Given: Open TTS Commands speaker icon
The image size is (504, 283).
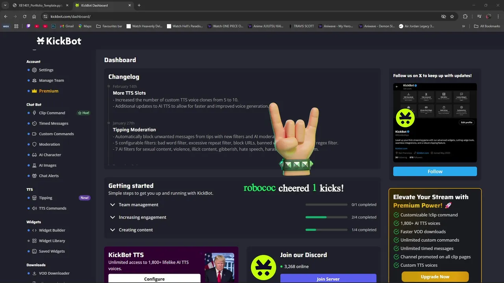Looking at the screenshot, I should pos(35,208).
